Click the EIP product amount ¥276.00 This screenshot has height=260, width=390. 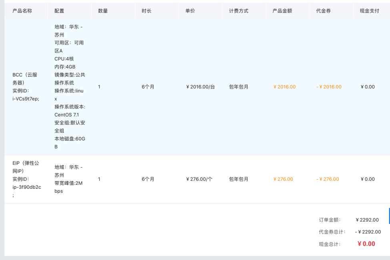click(283, 179)
